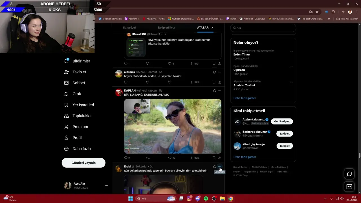
Task: Open floating messages button
Action: coord(349,187)
